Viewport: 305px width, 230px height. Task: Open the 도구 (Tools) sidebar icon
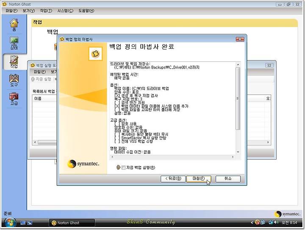[x=14, y=80]
